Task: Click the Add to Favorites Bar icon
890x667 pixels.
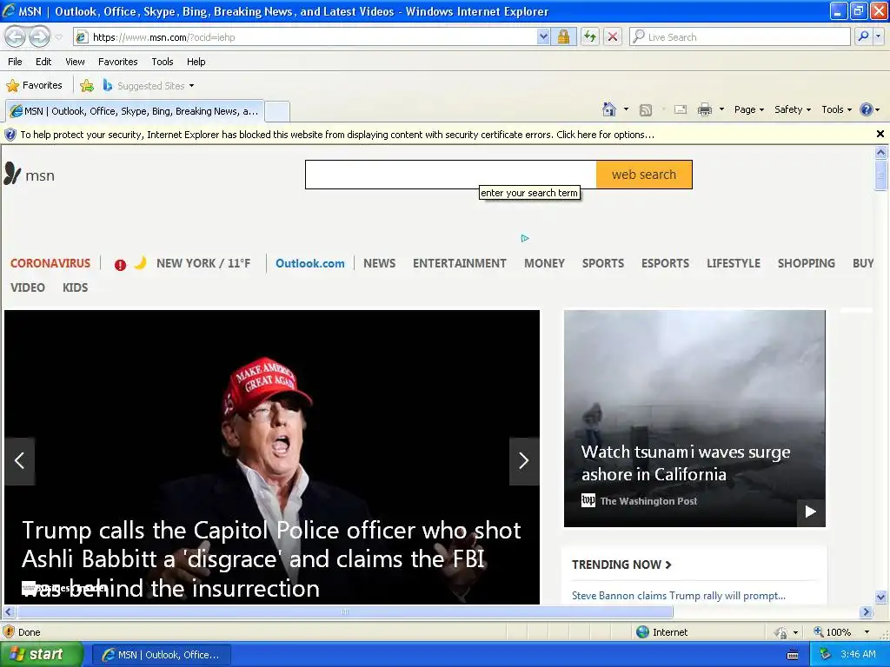Action: click(x=86, y=86)
